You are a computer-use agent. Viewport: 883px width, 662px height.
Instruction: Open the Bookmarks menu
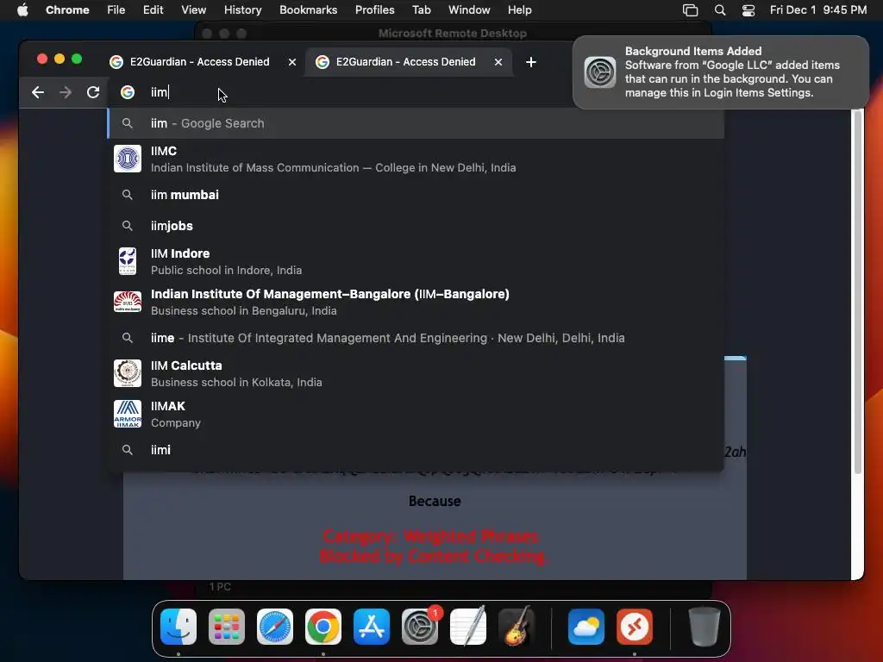[308, 9]
